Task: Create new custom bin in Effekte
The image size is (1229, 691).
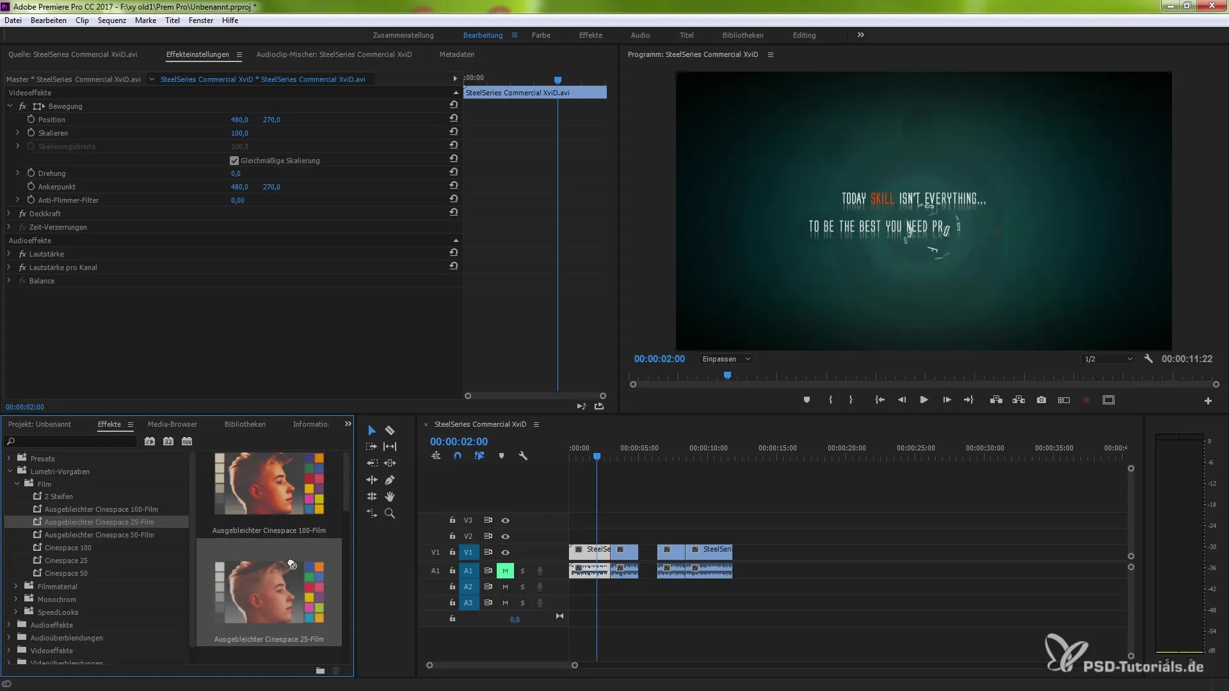Action: click(320, 671)
